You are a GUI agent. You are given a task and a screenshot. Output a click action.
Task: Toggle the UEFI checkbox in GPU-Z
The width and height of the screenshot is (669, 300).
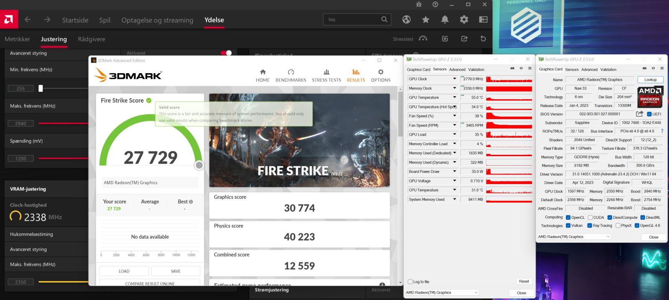pyautogui.click(x=649, y=114)
